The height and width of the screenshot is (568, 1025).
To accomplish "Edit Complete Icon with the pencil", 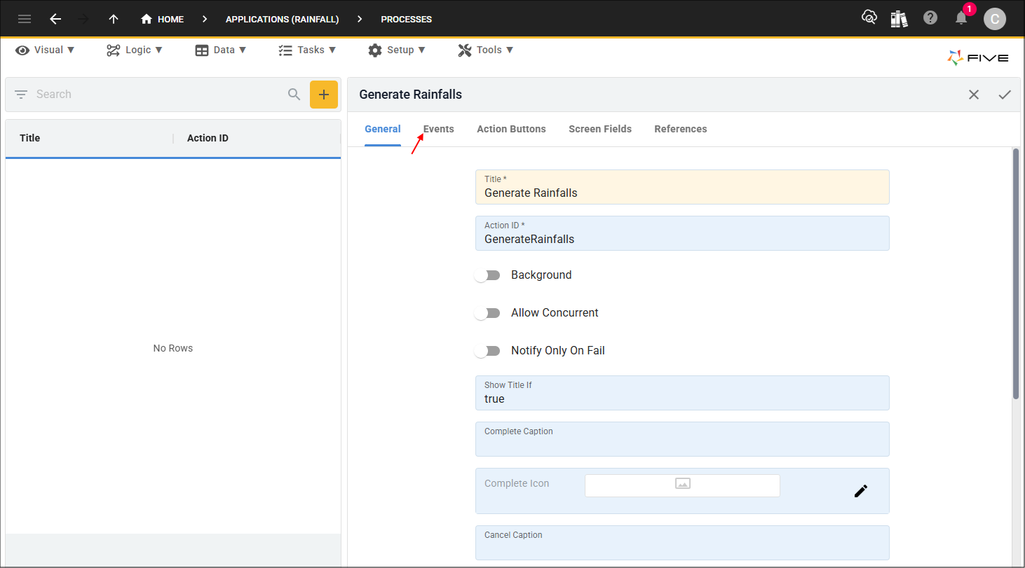I will [x=861, y=491].
